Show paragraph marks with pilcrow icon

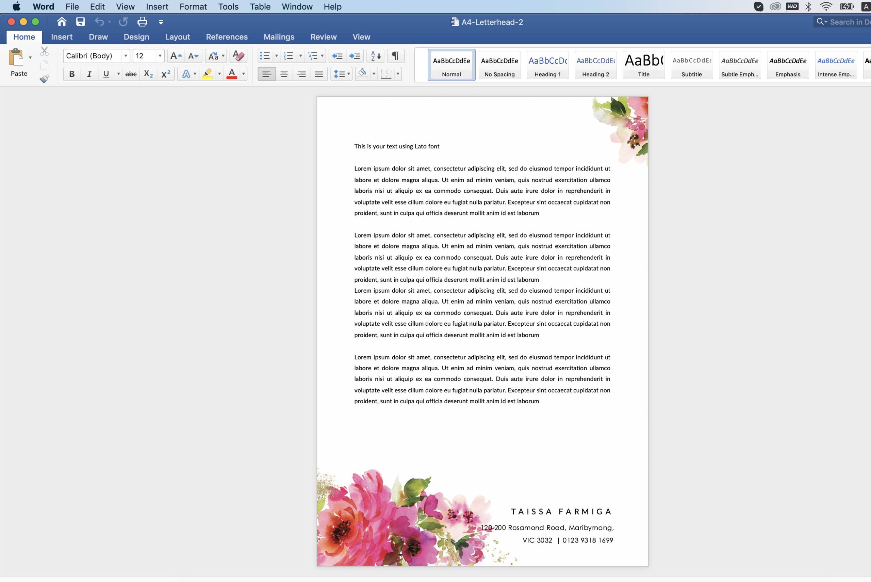coord(395,56)
